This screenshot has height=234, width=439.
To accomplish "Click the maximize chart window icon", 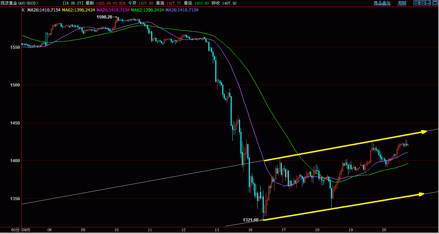I will click(x=435, y=3).
